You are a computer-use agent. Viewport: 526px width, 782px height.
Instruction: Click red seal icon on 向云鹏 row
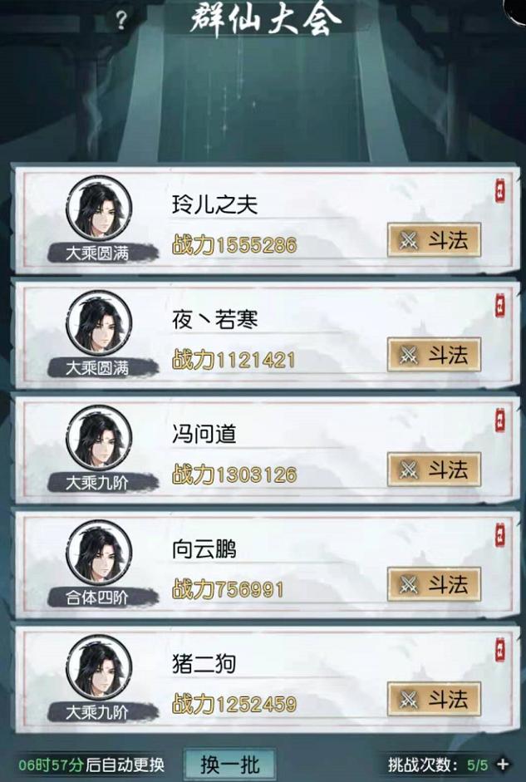500,535
